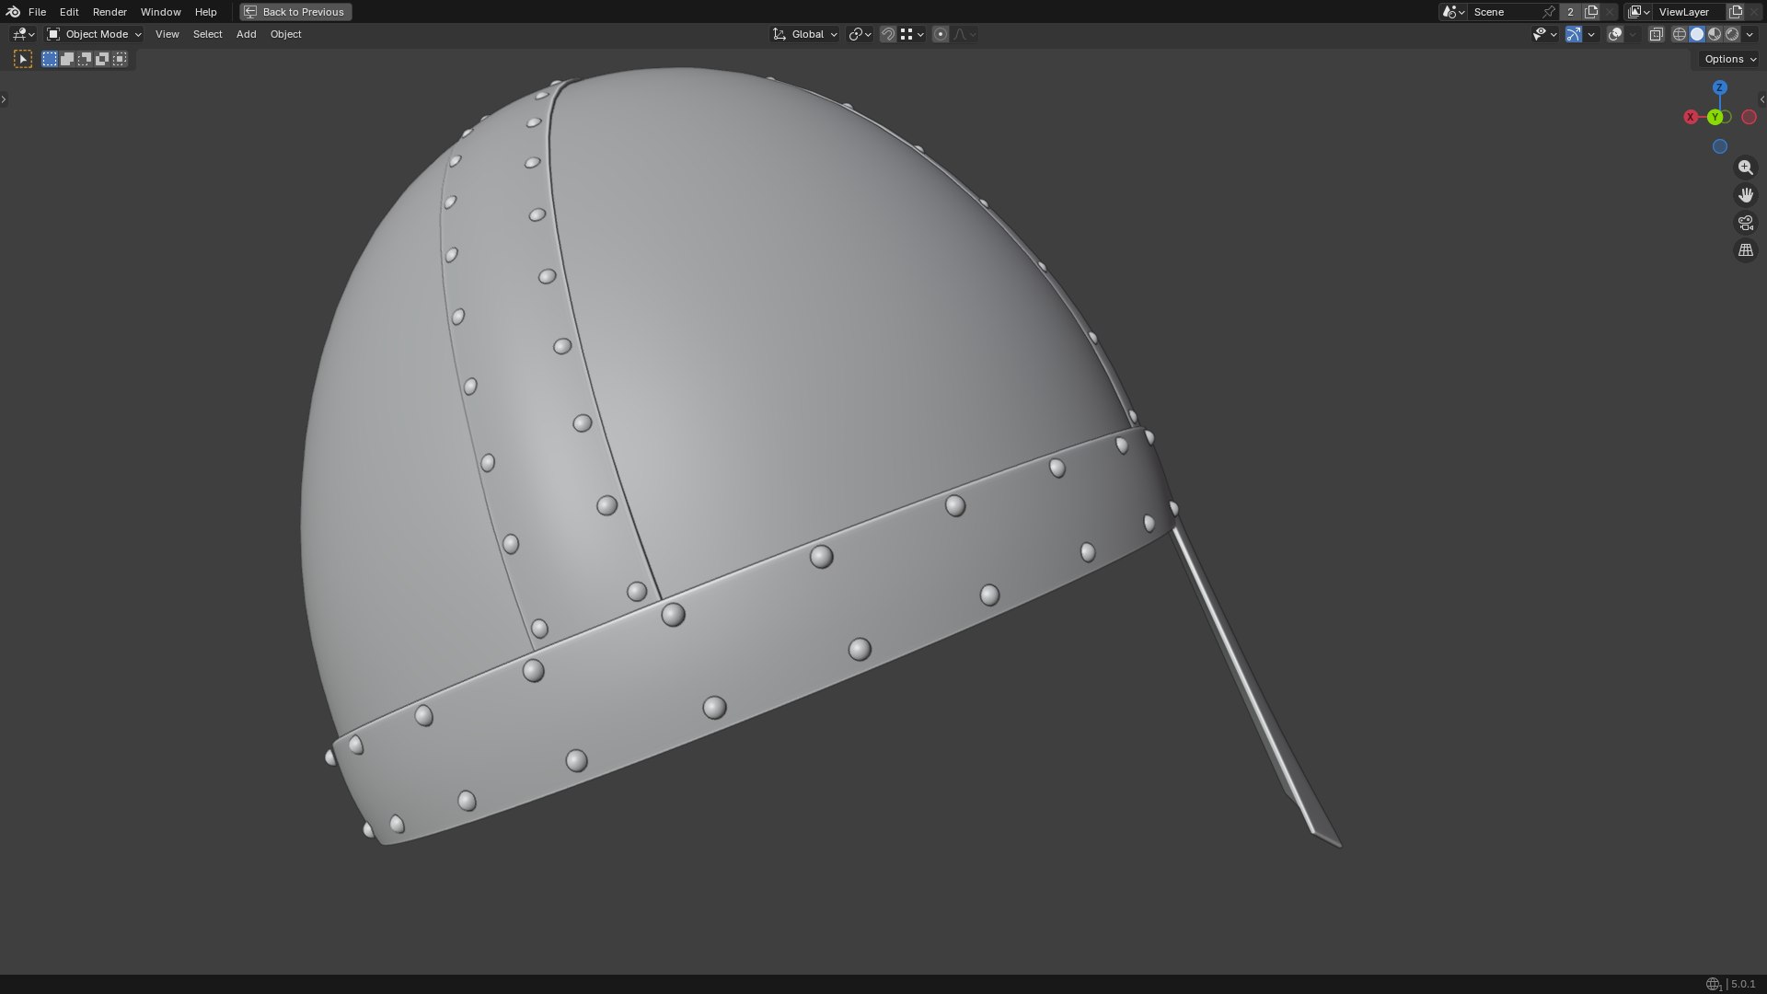Expand the left toolbar region arrow
This screenshot has height=994, width=1767.
[4, 98]
